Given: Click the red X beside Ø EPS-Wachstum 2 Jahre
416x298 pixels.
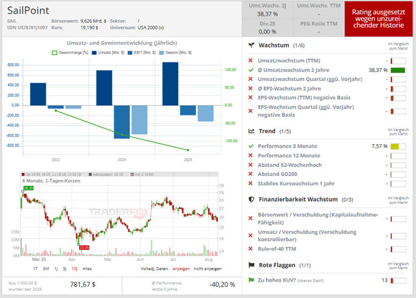Looking at the screenshot, I should 250,89.
